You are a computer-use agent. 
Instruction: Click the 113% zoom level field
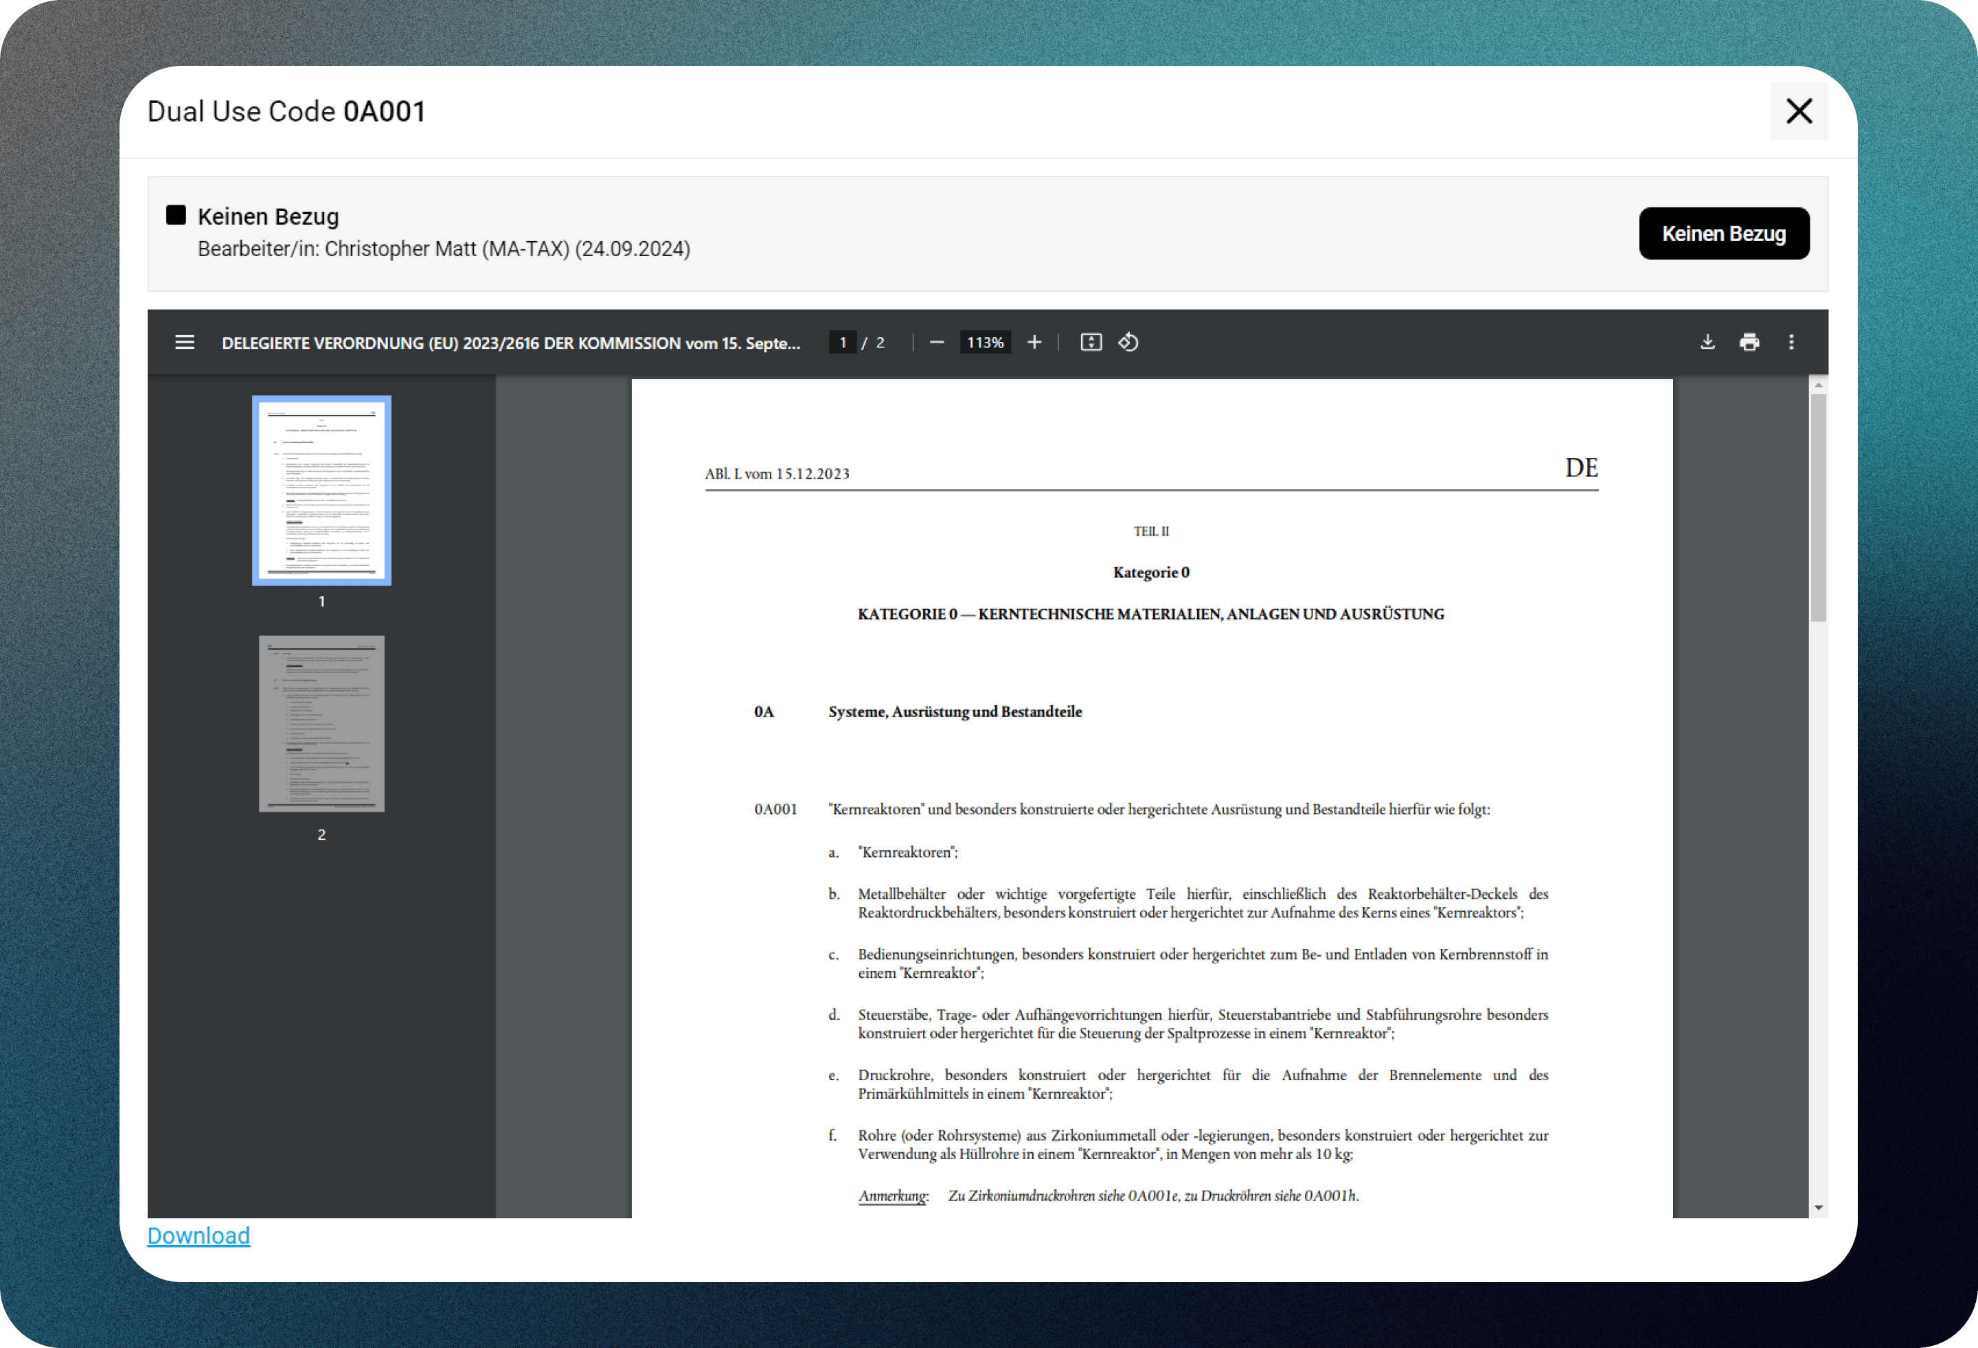coord(985,342)
